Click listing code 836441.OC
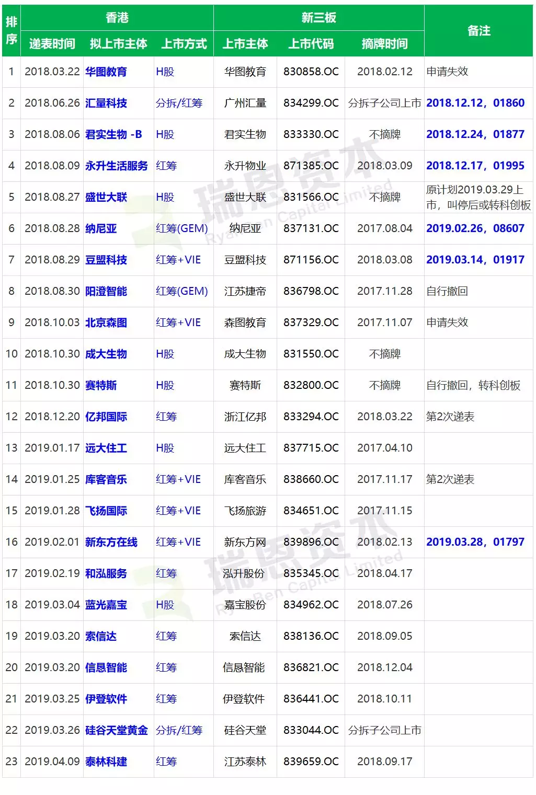This screenshot has width=536, height=795. (x=311, y=699)
